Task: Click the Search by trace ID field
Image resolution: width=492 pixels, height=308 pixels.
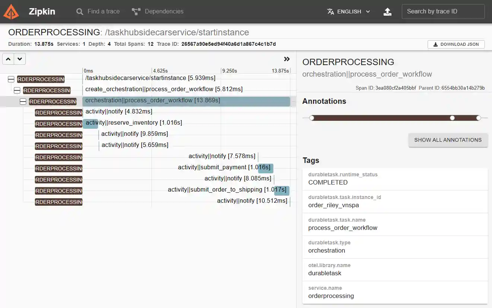Action: (443, 11)
